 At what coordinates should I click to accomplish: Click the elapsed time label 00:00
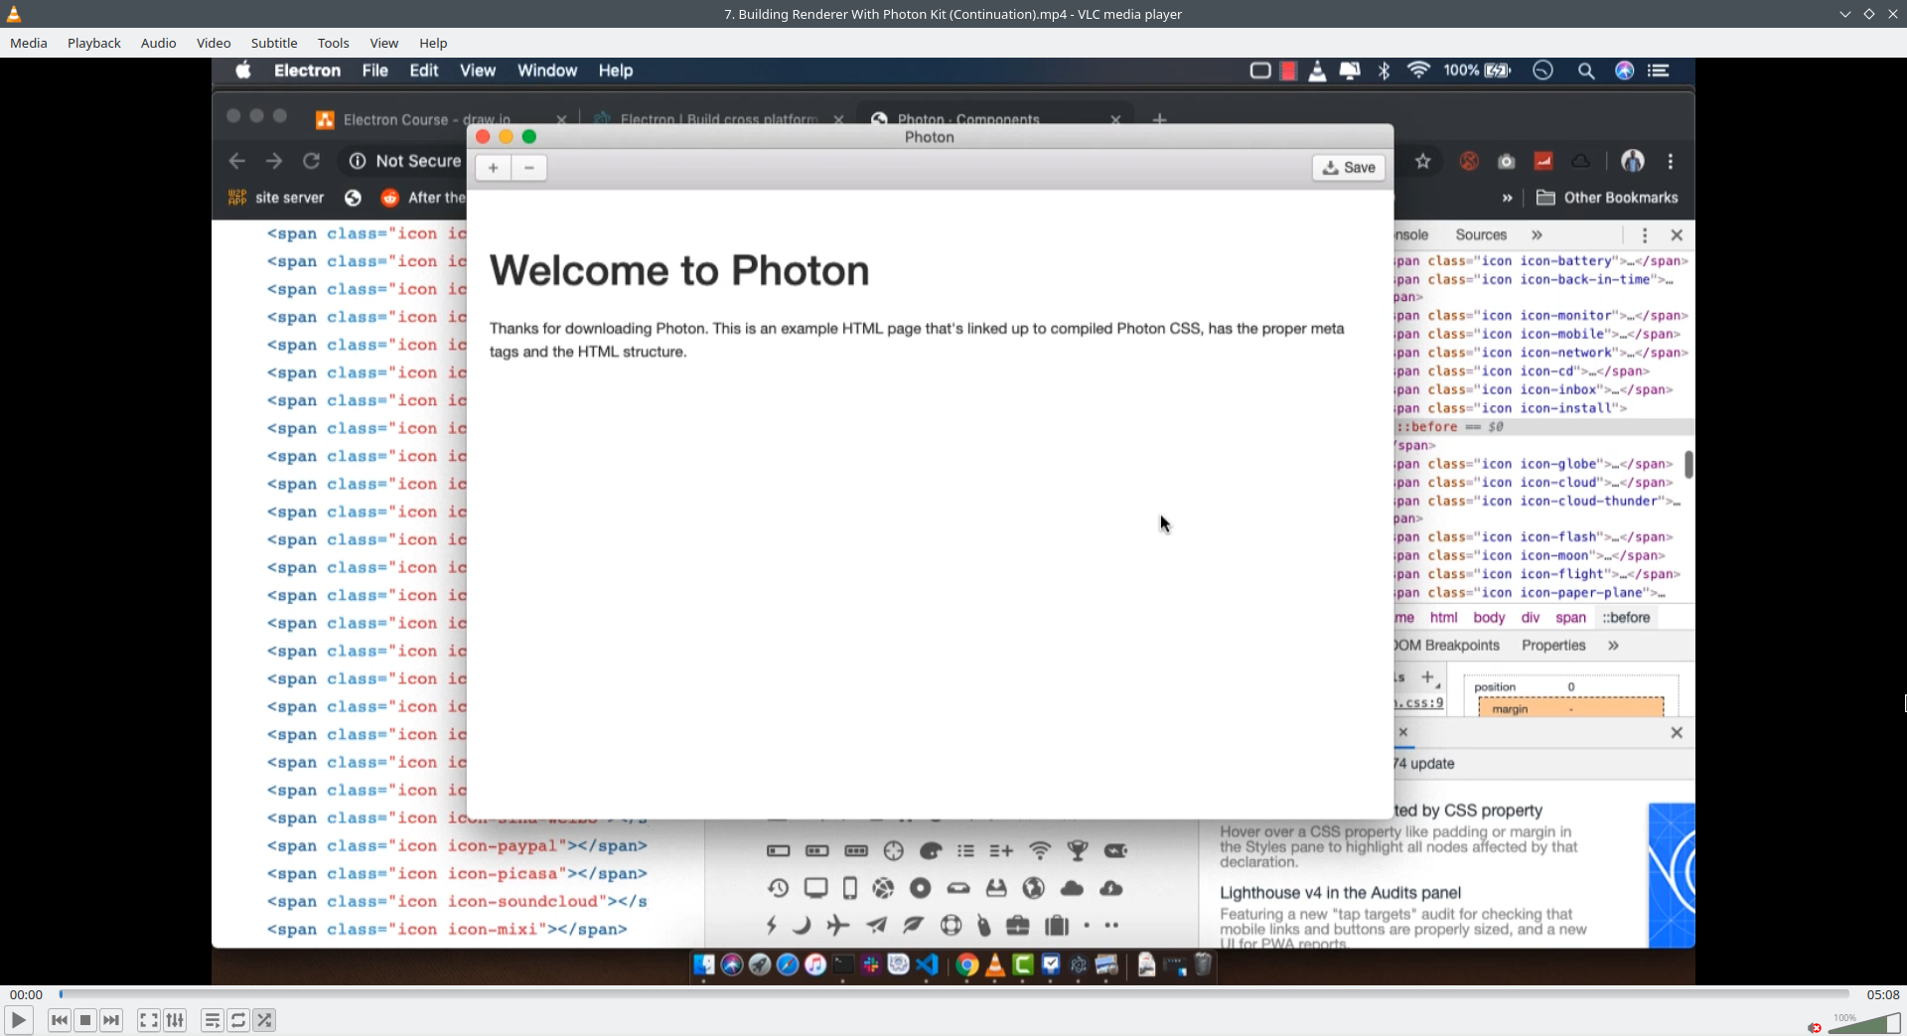27,994
